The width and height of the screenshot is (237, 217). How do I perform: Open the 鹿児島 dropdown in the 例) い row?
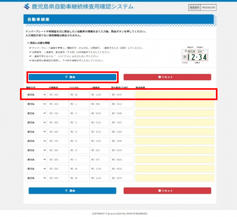click(36, 104)
